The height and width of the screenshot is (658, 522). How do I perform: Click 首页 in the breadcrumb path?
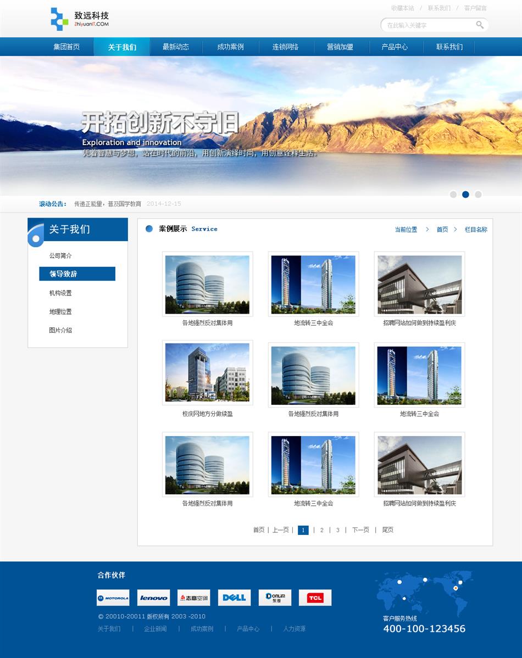(x=442, y=230)
